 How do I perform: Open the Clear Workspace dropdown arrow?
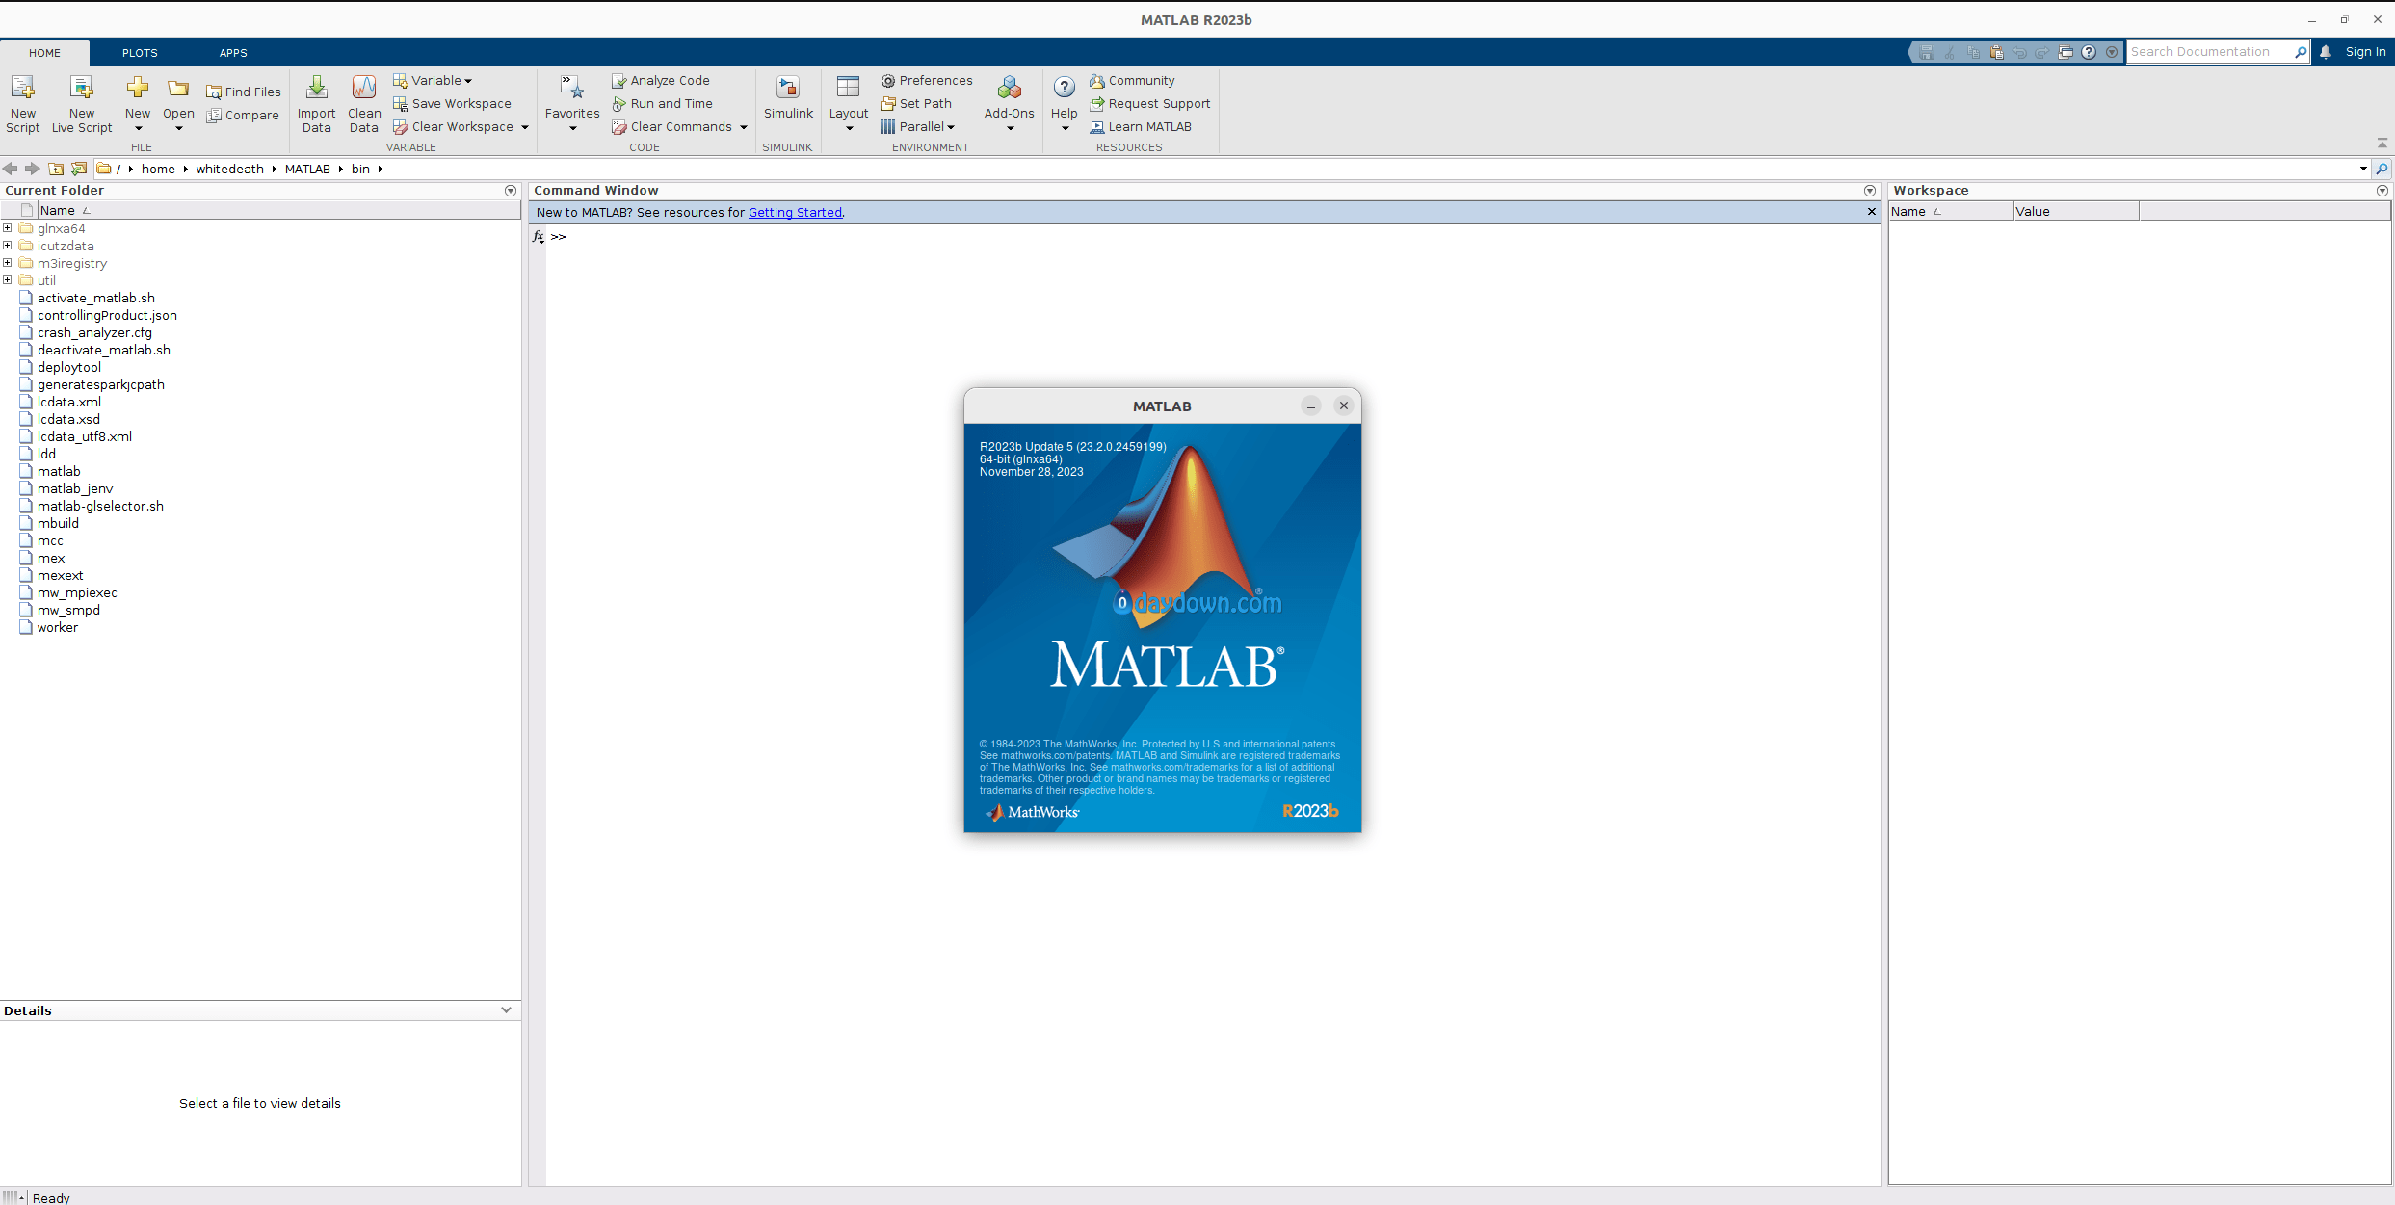click(525, 127)
